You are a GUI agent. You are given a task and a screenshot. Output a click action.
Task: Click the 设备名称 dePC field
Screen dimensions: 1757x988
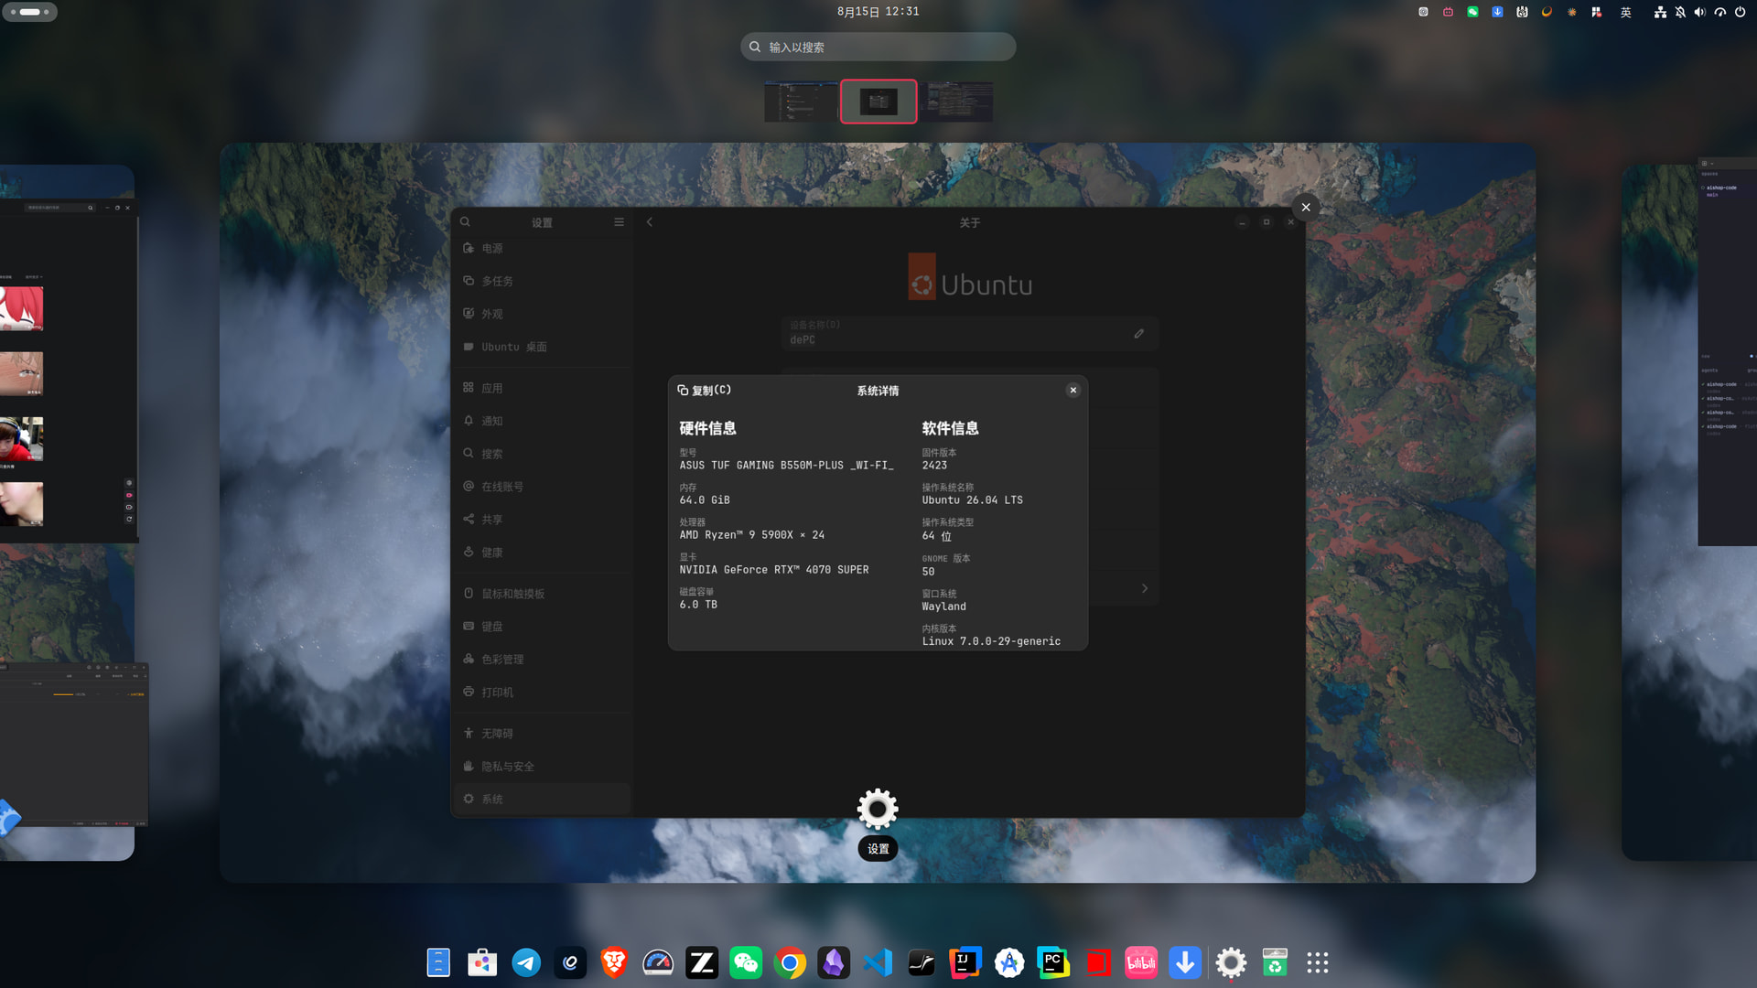tap(969, 334)
